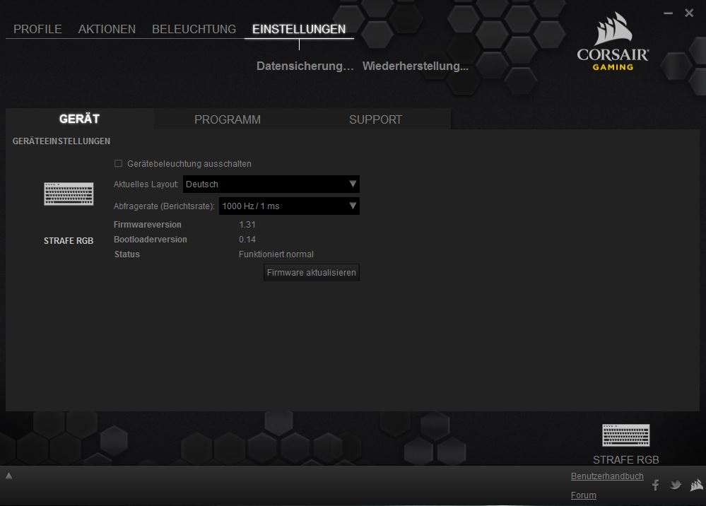
Task: Click Datensicherung... backup link
Action: pos(305,66)
